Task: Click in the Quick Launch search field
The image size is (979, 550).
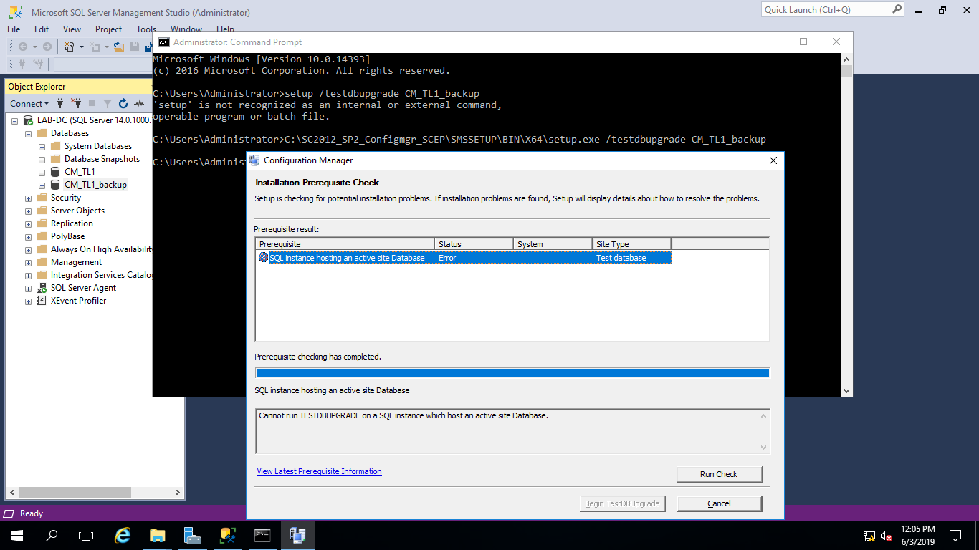Action: [x=826, y=10]
